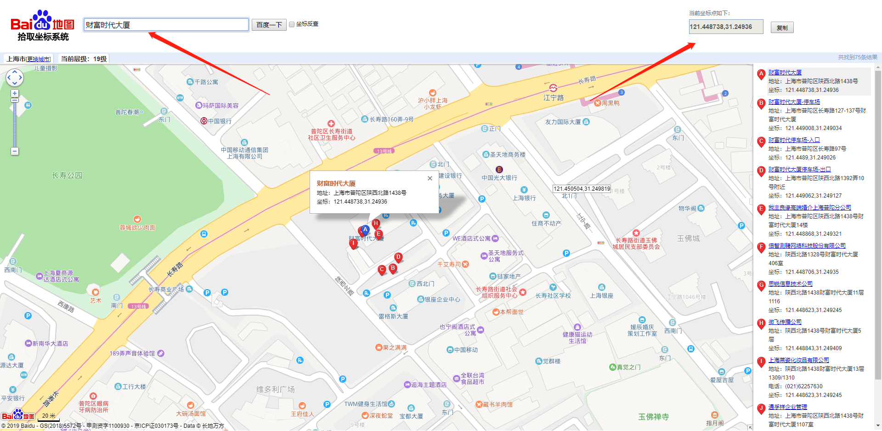Click result list marker E icon
The width and height of the screenshot is (882, 431).
(x=761, y=209)
